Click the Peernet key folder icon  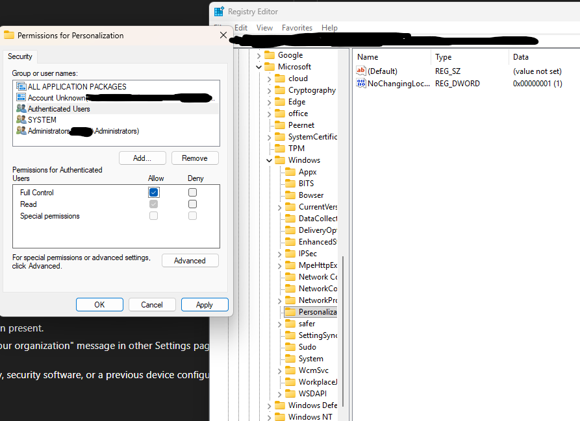(x=280, y=125)
